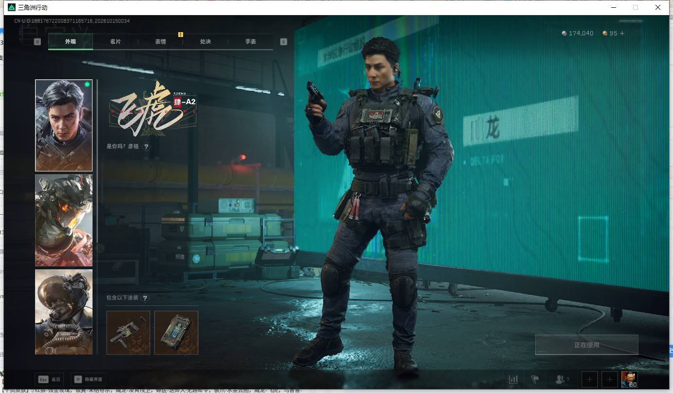Select the pilot mask skin thumbnail
This screenshot has width=673, height=393.
[x=64, y=312]
